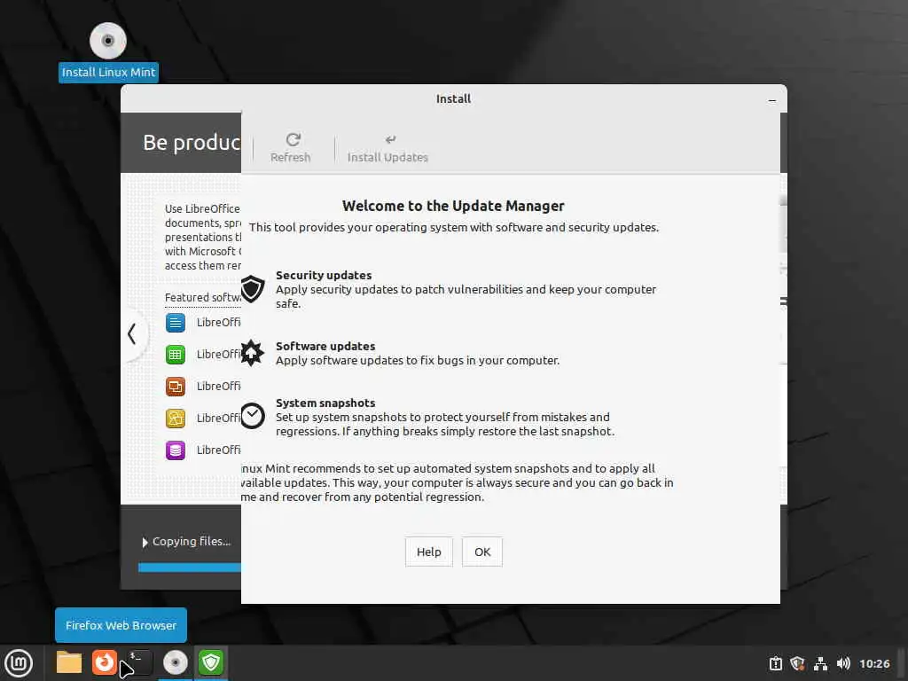Click the Featured software heading
Viewport: 908px width, 681px height.
click(203, 297)
